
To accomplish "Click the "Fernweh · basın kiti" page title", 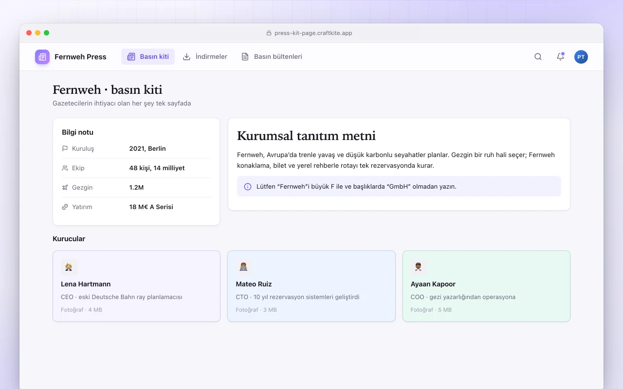I will click(107, 90).
